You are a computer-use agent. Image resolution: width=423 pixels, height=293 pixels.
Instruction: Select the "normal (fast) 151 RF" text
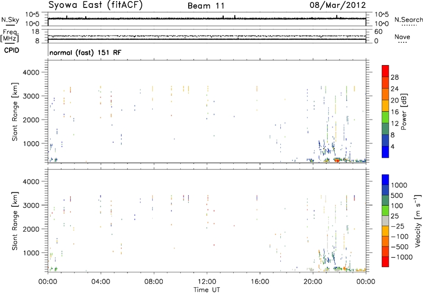click(x=85, y=52)
